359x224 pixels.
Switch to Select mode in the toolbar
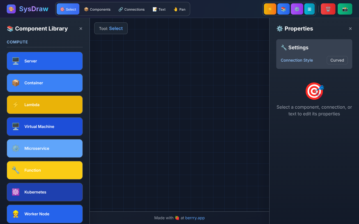coord(68,9)
